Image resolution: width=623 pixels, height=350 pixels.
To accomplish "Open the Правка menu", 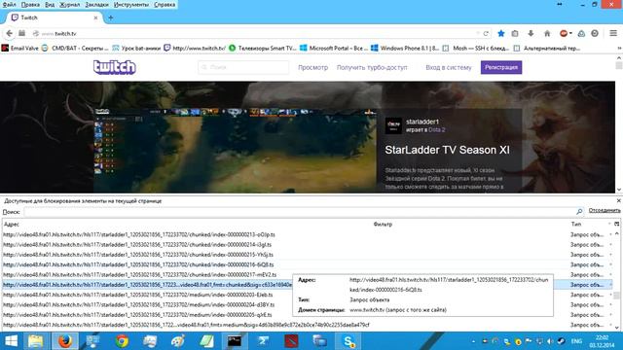I will click(30, 4).
